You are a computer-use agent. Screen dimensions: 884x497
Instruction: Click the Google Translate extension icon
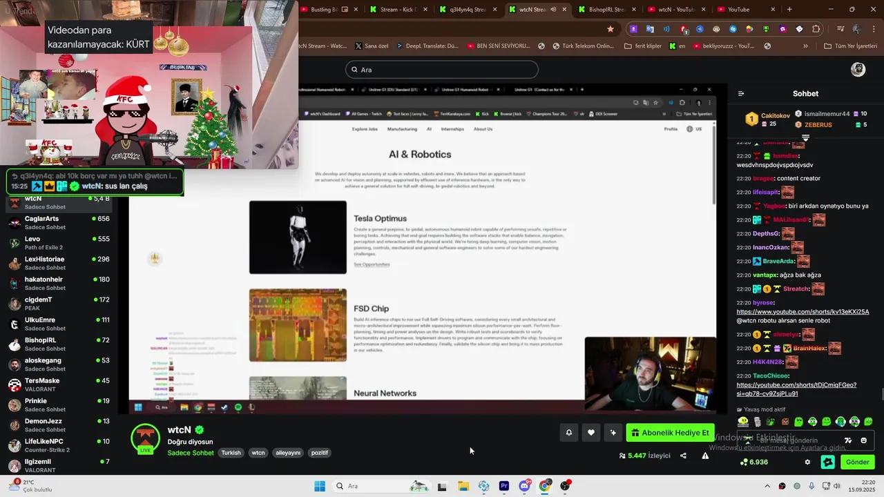[x=650, y=29]
